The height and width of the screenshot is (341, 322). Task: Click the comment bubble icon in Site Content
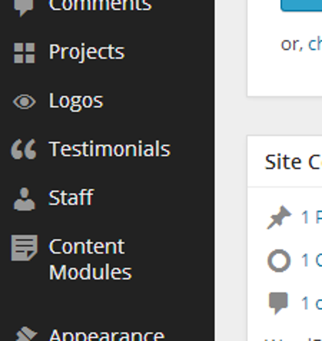pyautogui.click(x=278, y=303)
